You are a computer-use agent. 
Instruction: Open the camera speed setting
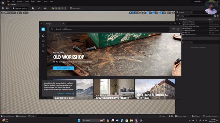point(169,13)
